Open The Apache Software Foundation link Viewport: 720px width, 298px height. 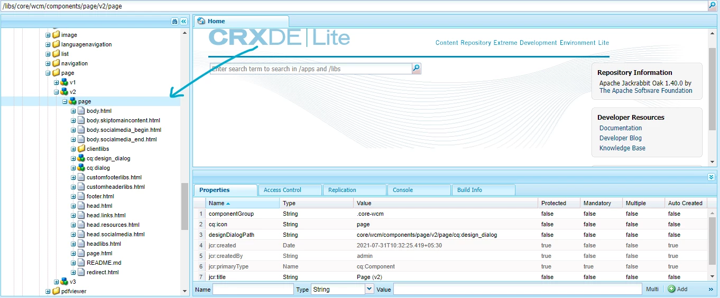[645, 91]
